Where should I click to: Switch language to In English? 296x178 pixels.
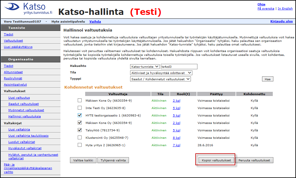285,9
